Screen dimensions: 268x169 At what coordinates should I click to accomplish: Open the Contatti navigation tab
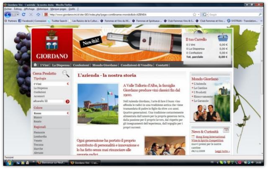coord(162,65)
